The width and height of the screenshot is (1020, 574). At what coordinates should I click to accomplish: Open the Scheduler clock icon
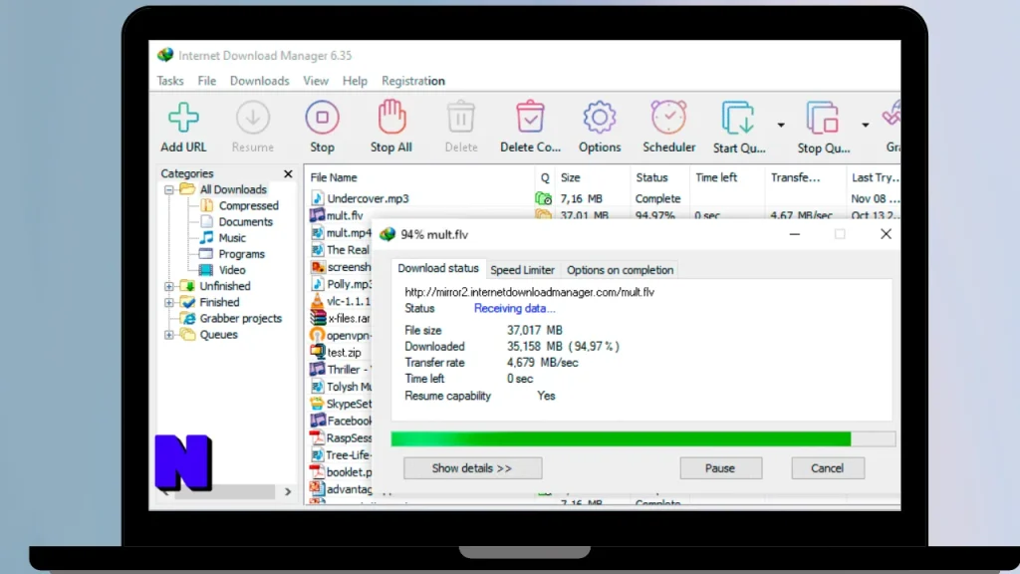click(668, 118)
